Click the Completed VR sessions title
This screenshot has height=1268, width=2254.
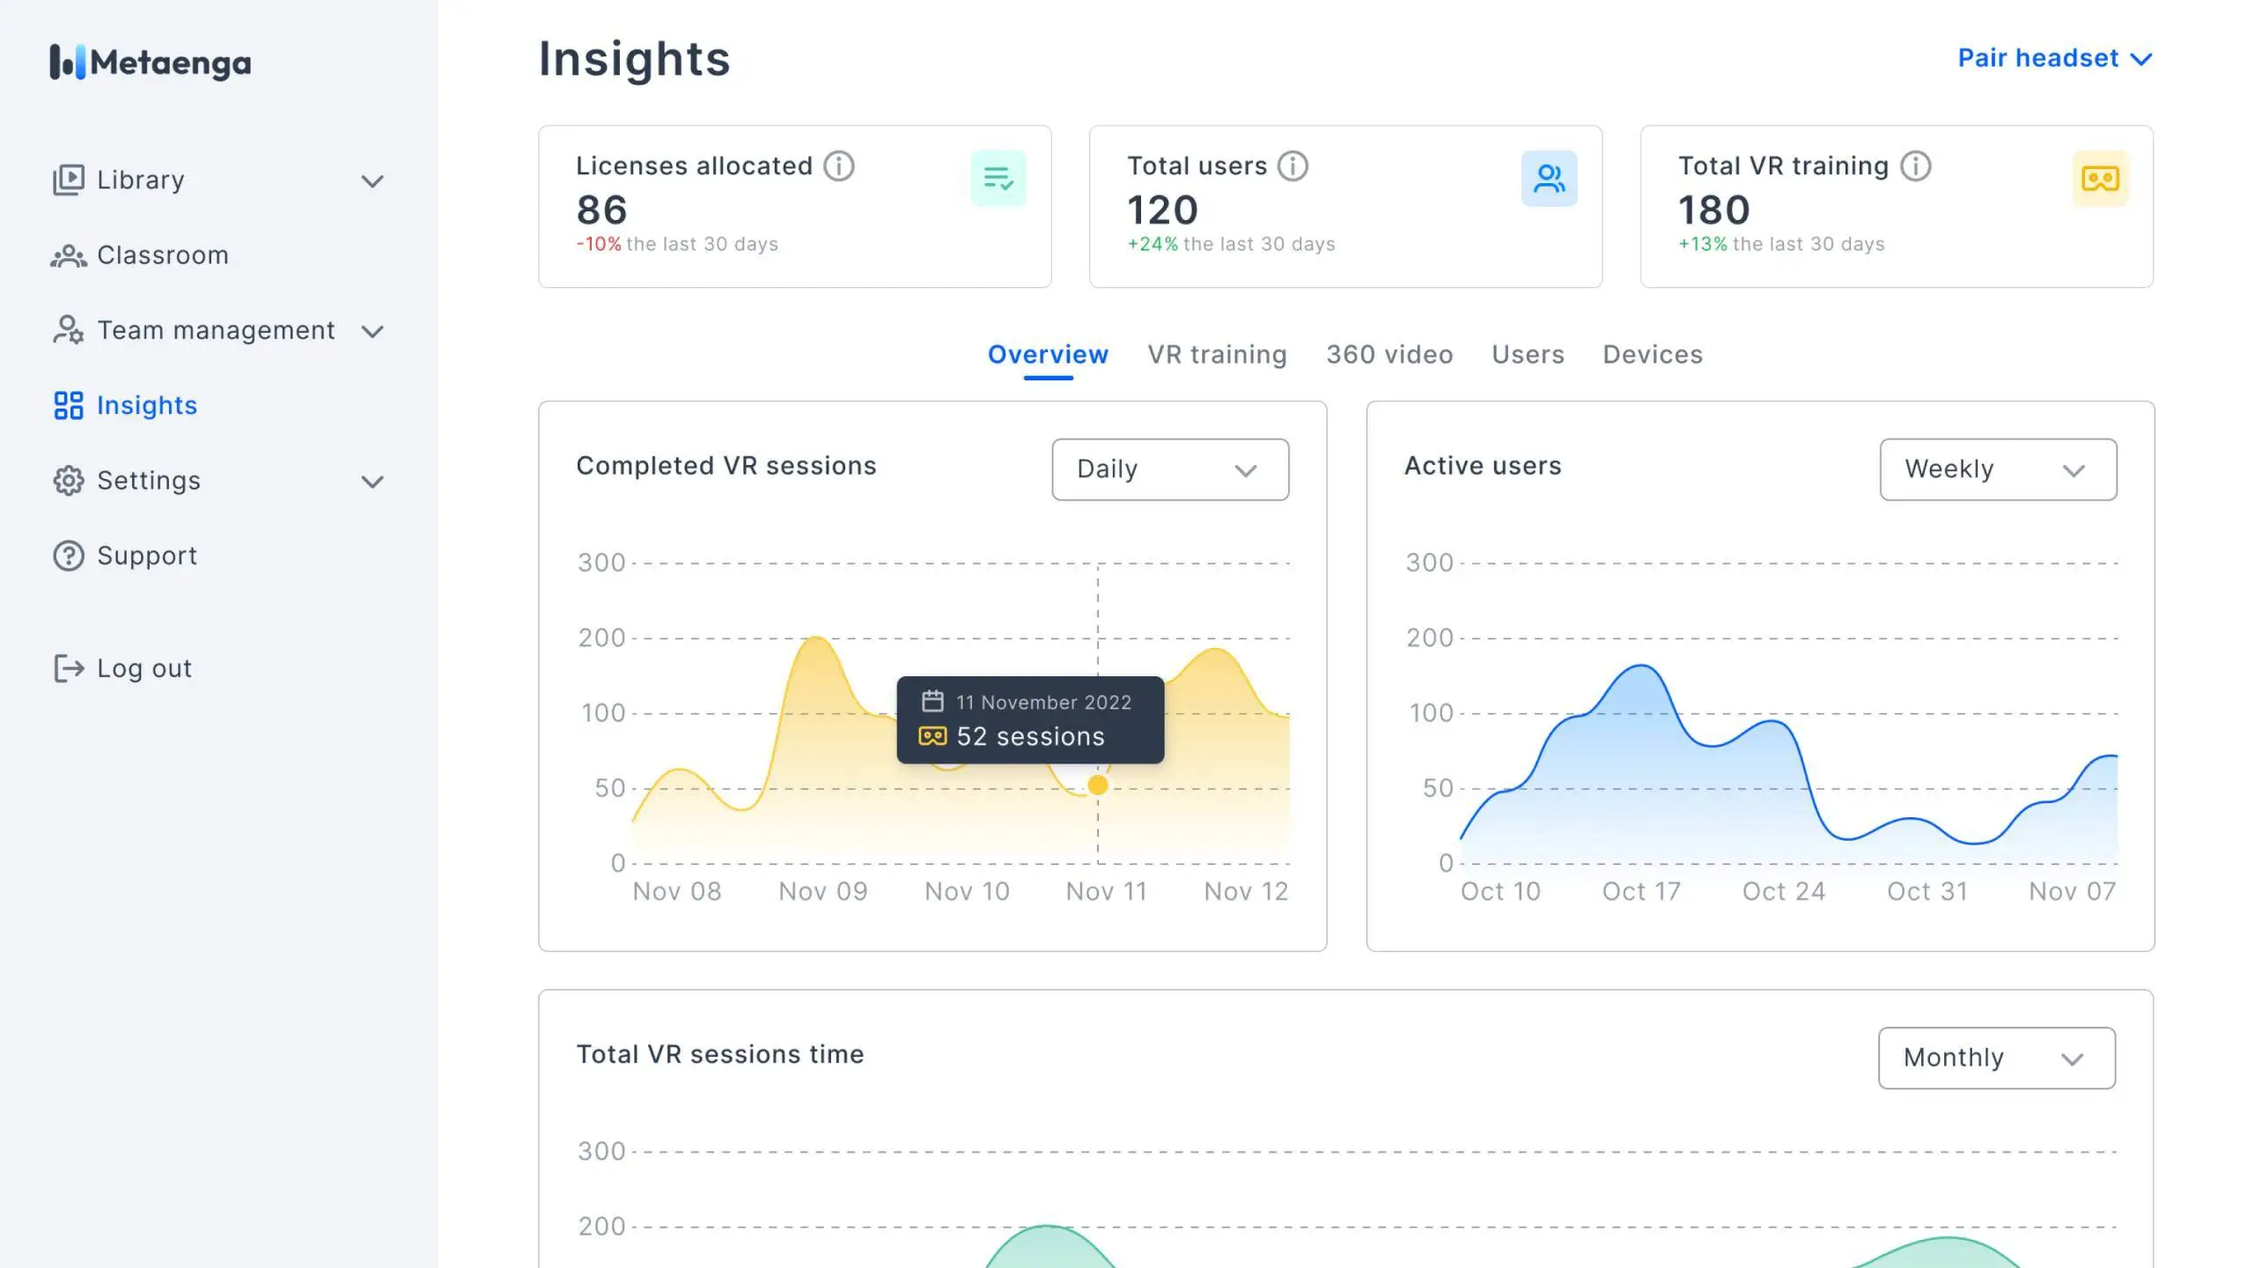click(x=726, y=466)
